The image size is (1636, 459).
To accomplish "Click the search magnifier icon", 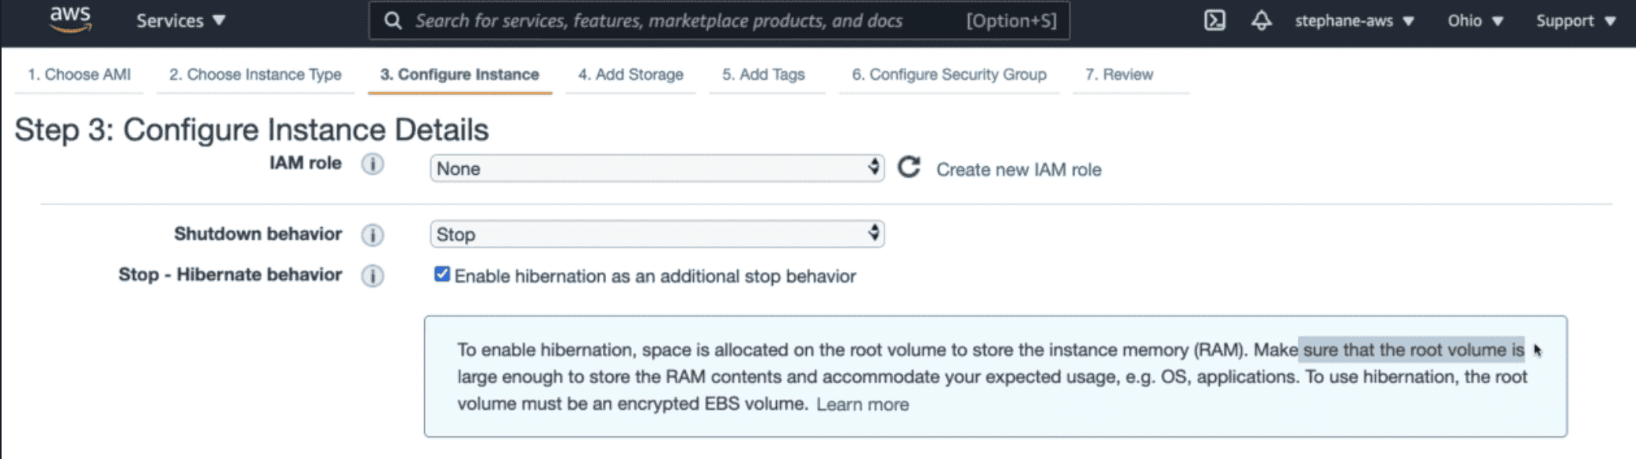I will tap(392, 21).
